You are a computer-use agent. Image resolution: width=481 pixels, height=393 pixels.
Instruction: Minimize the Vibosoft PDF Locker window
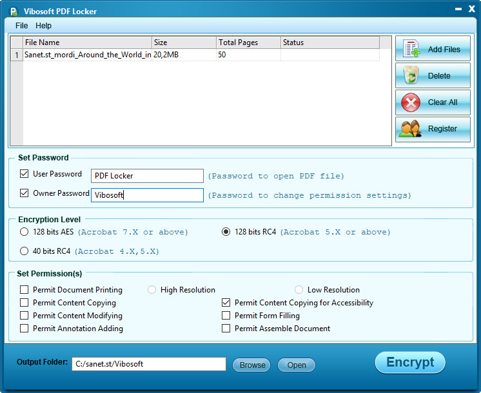(458, 9)
